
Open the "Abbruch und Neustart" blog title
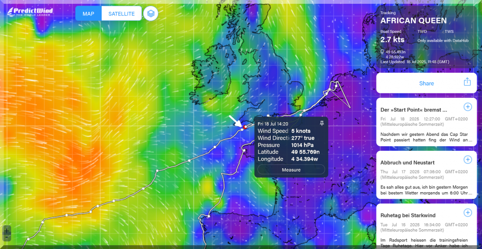(408, 163)
